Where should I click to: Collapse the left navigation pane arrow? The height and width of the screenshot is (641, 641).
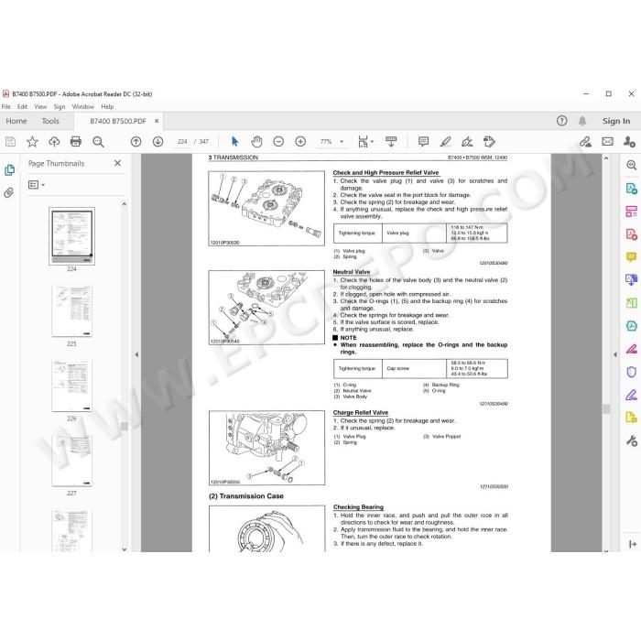(136, 354)
